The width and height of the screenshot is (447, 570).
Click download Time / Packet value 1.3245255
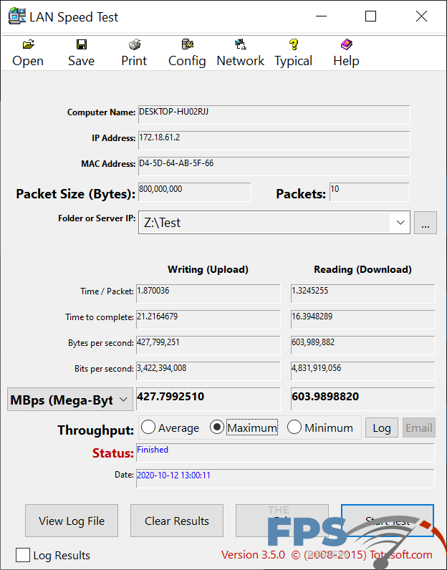[362, 294]
